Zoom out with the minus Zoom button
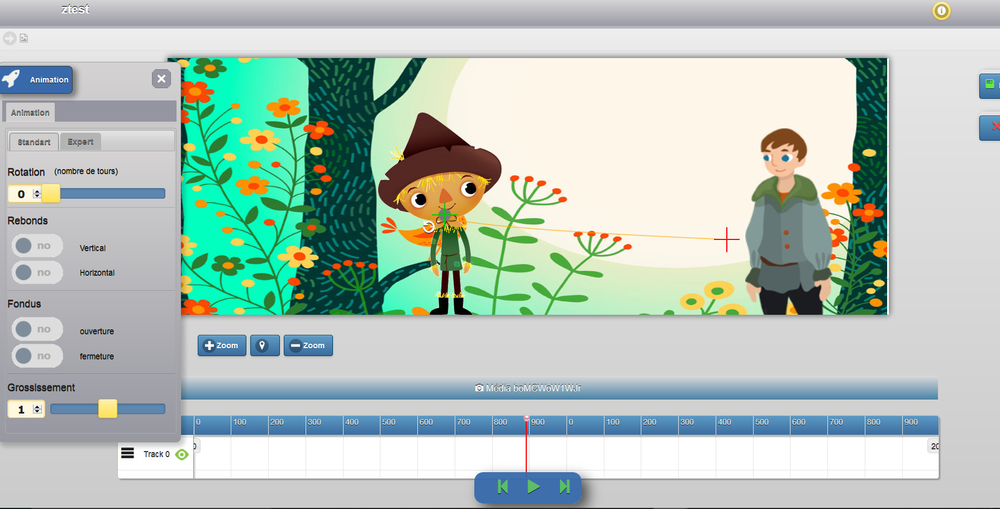Image resolution: width=1000 pixels, height=509 pixels. click(x=308, y=345)
